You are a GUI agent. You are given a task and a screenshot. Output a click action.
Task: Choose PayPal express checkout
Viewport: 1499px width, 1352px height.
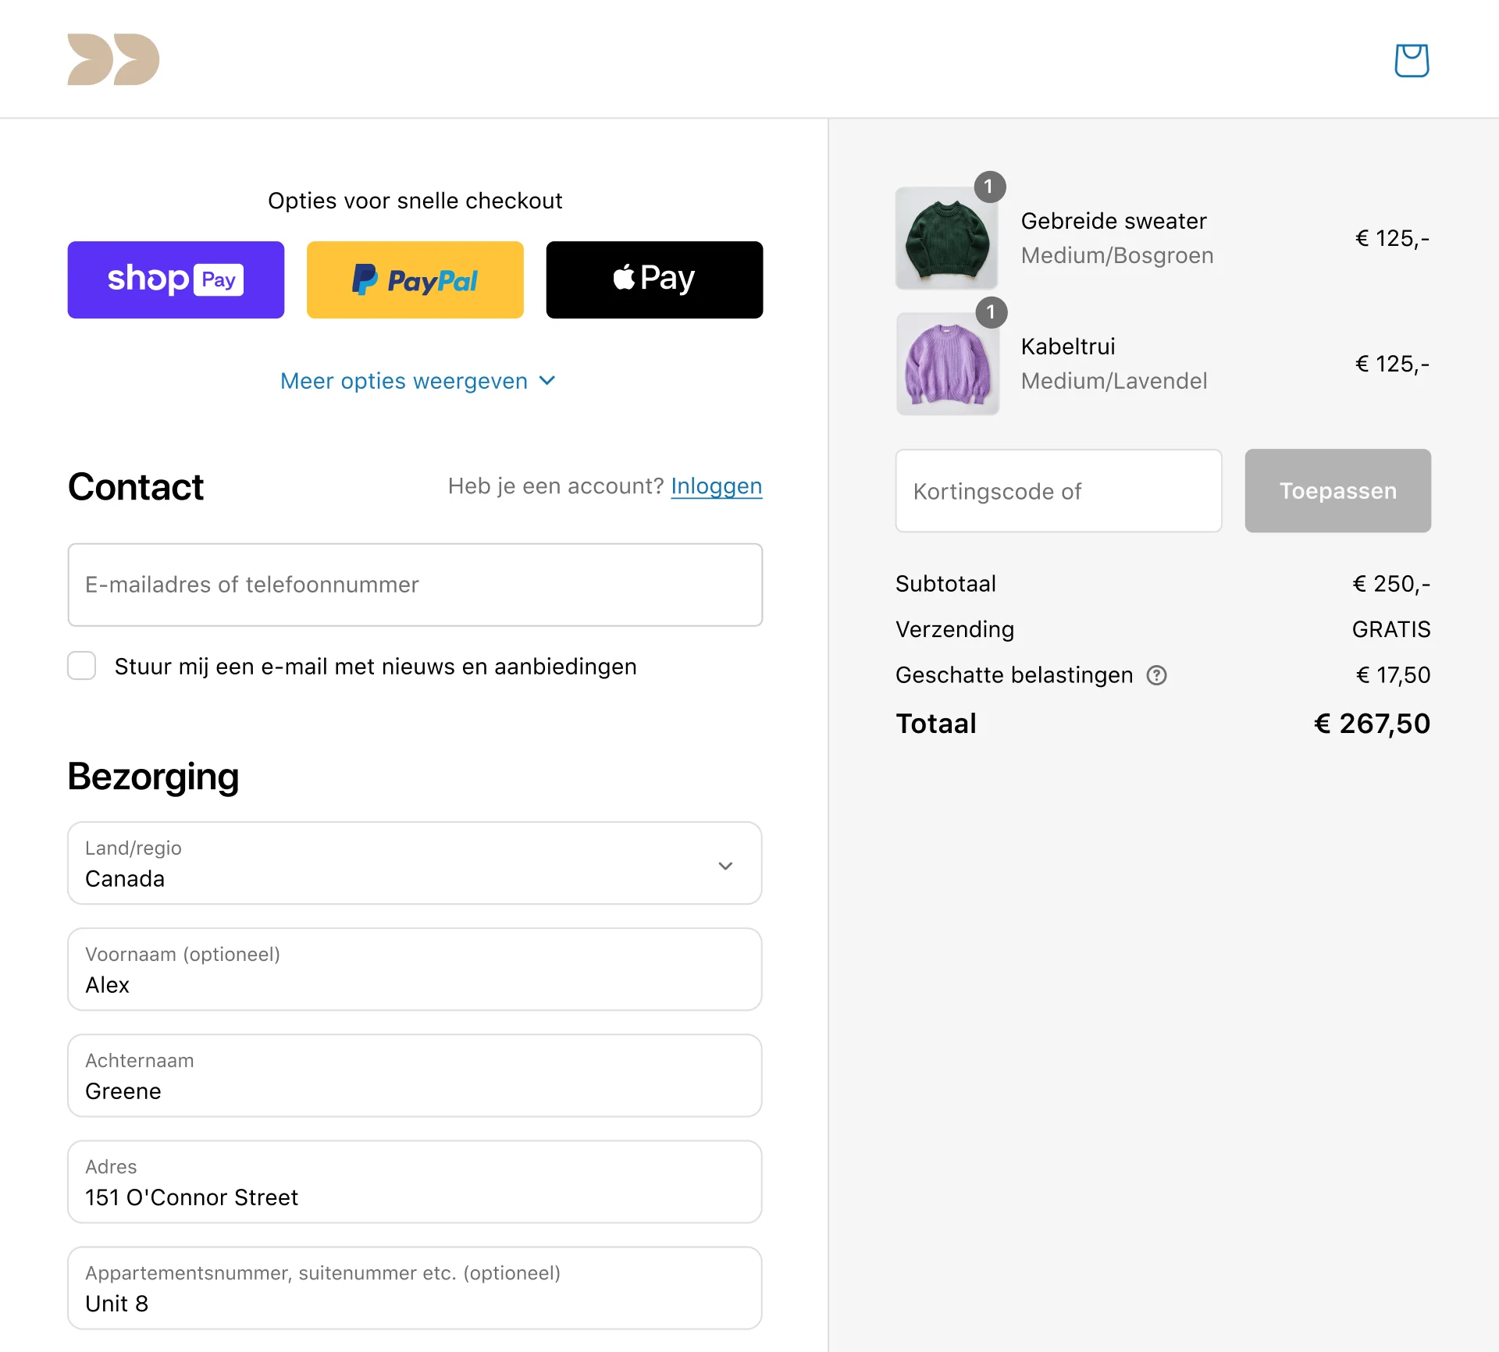tap(415, 279)
